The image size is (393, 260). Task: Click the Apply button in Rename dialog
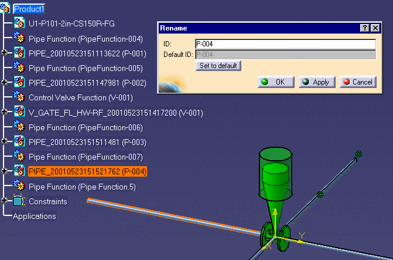pos(316,82)
